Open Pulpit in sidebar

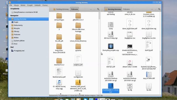tap(15, 22)
